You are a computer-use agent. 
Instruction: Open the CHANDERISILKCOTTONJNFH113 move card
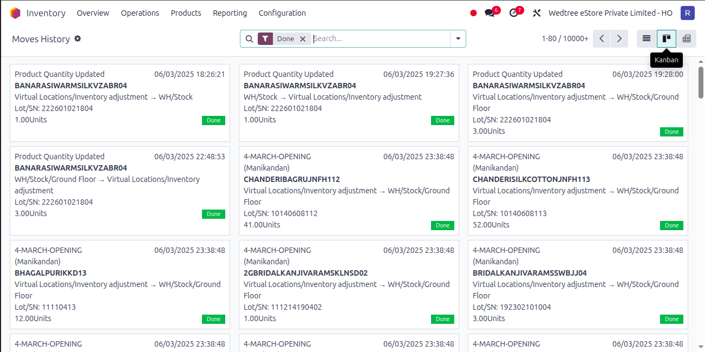tap(578, 191)
